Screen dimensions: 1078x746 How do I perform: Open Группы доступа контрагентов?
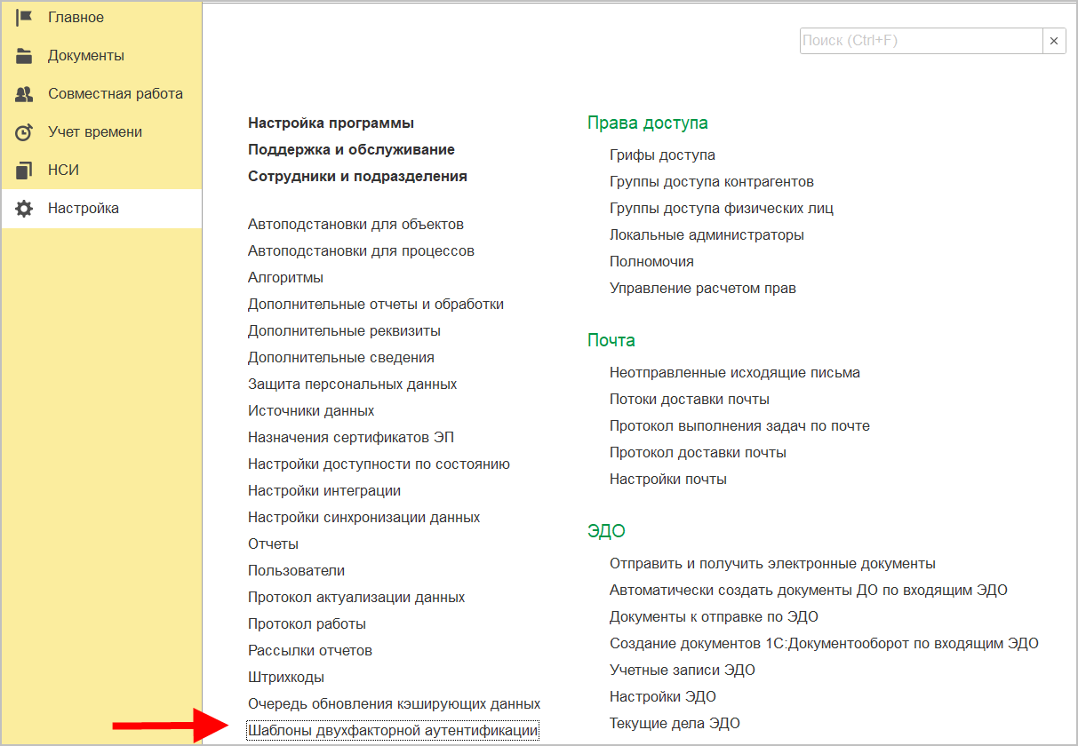712,181
